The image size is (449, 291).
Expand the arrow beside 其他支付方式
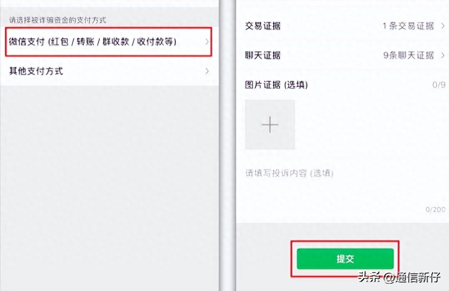(207, 71)
